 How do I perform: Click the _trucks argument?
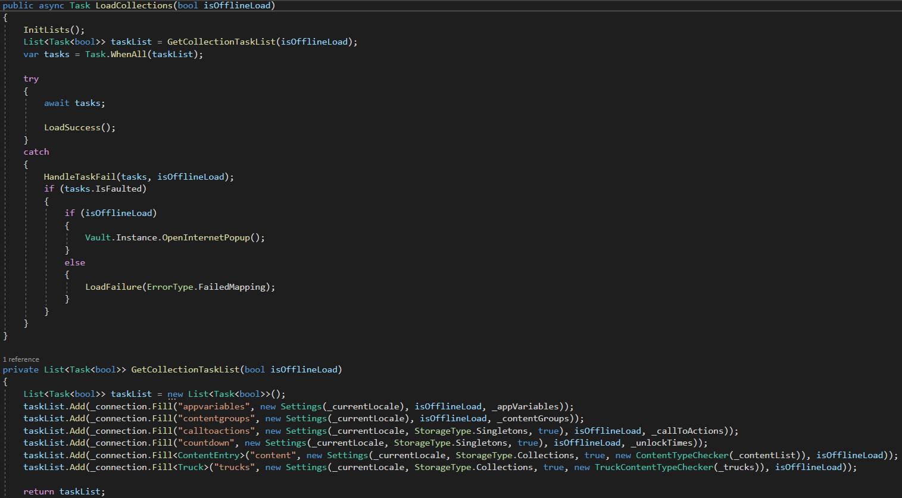pos(736,467)
